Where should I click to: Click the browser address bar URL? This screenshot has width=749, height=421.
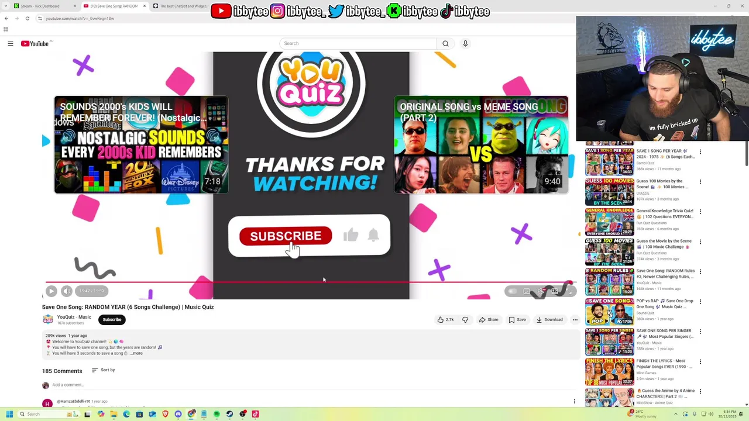coord(80,18)
